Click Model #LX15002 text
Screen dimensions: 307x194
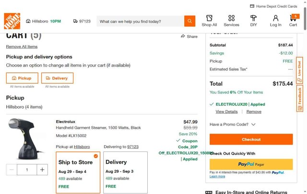coord(71,136)
